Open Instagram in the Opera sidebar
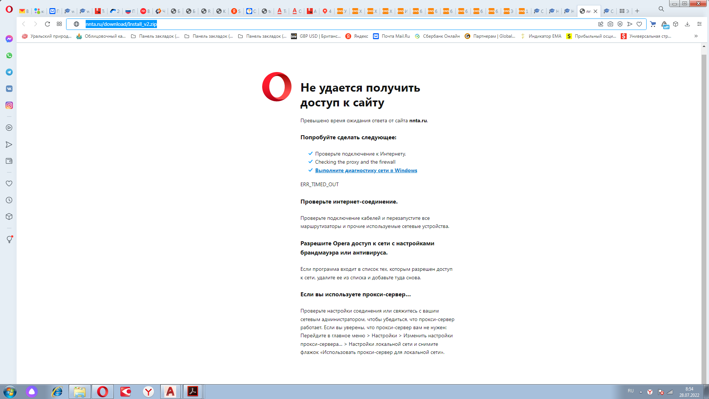The image size is (709, 399). (x=9, y=105)
